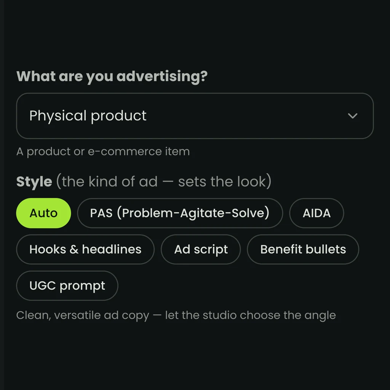Select the Hooks & headlines style
This screenshot has width=390, height=390.
[x=85, y=249]
